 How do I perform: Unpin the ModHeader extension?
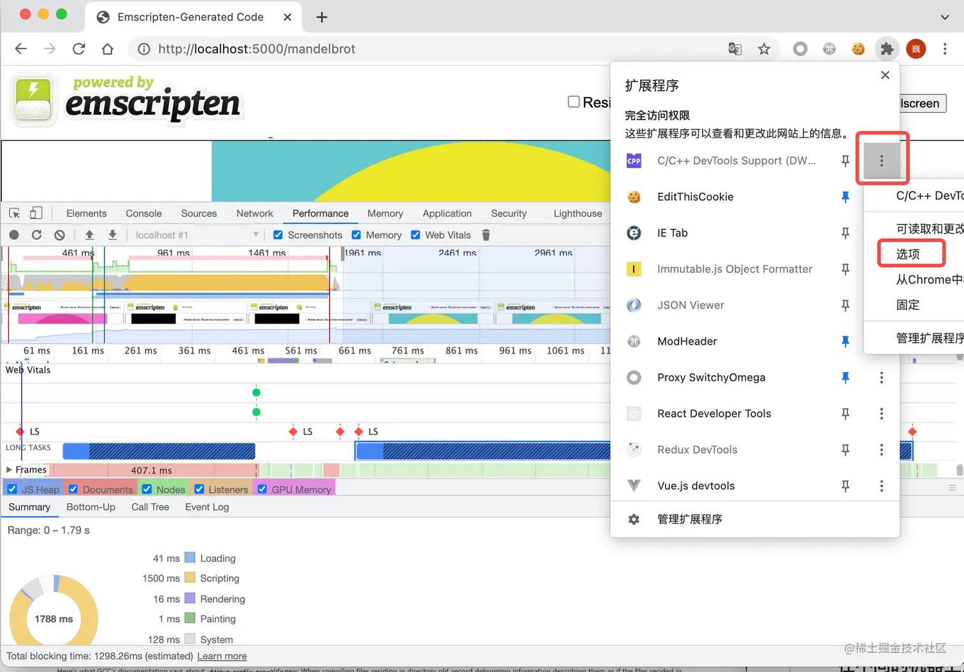tap(845, 341)
